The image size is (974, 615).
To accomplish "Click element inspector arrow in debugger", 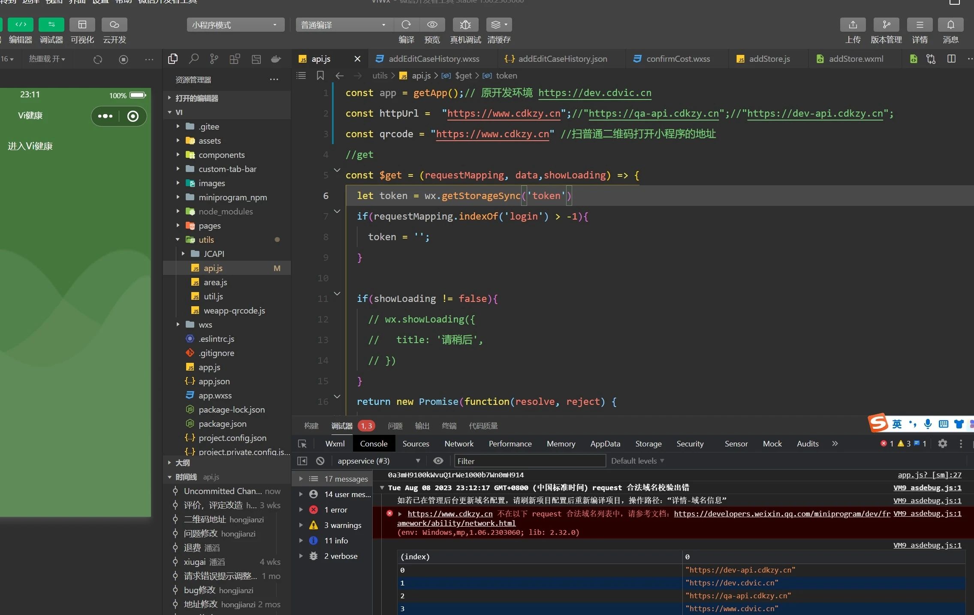I will [302, 444].
